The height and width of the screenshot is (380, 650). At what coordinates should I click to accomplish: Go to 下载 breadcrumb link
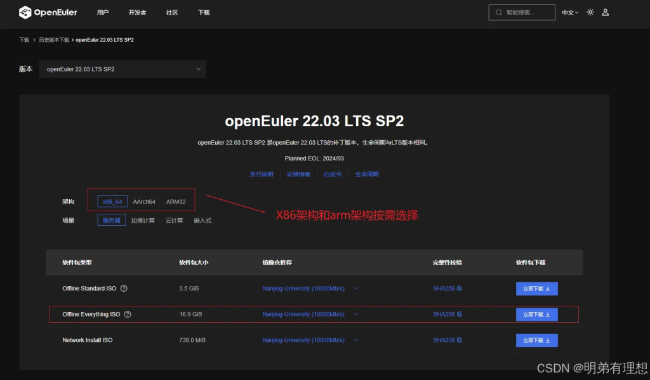click(x=24, y=40)
